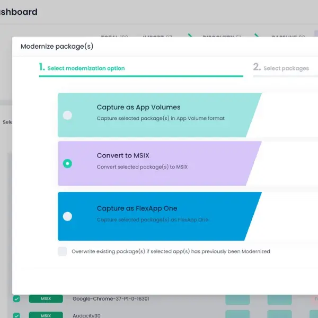Click the Audacity30 package name
This screenshot has width=318, height=318.
tap(86, 315)
